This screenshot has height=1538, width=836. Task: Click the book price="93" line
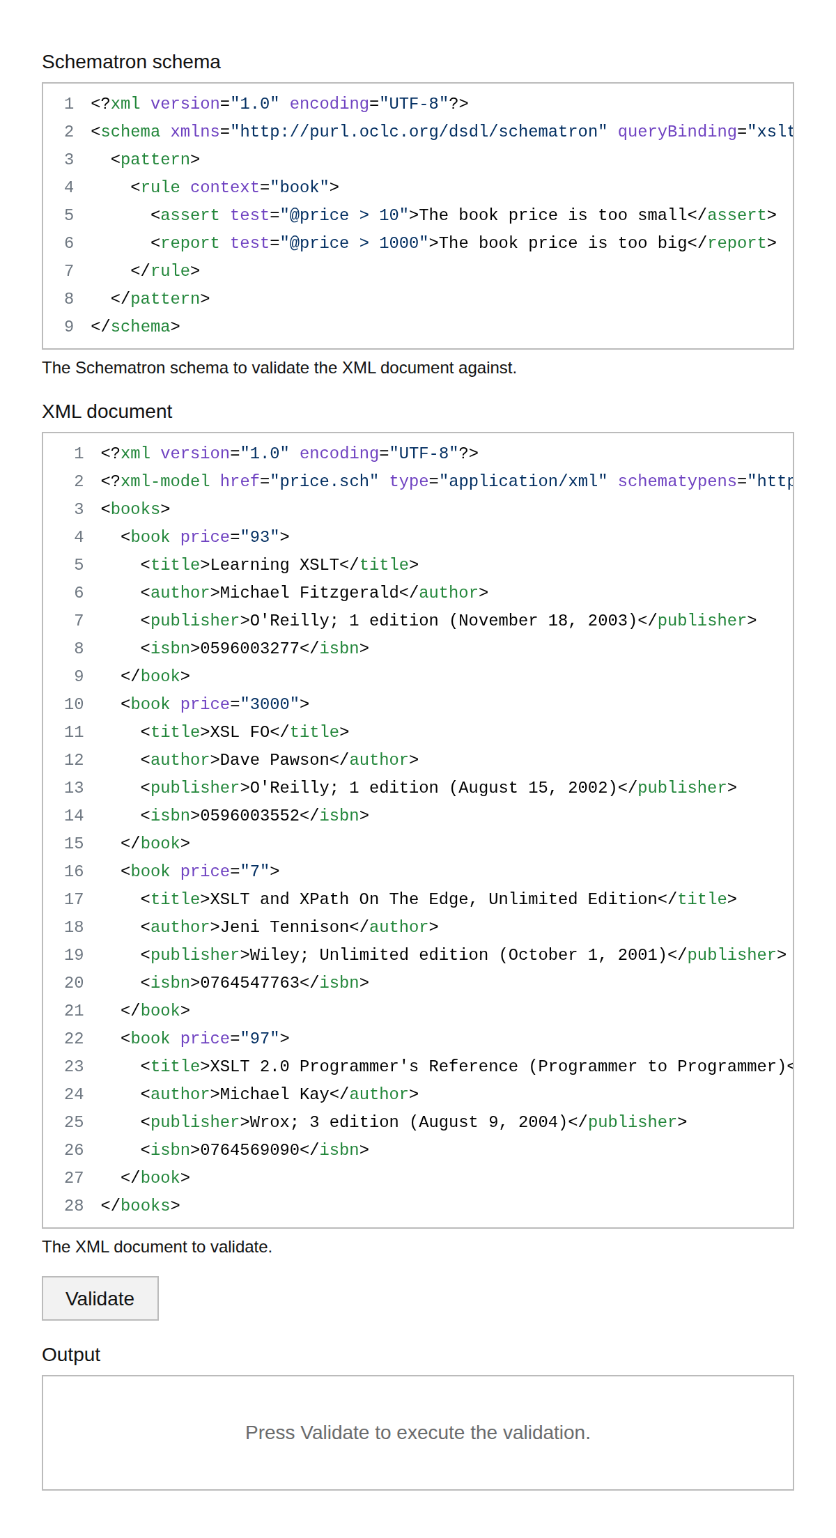coord(205,537)
